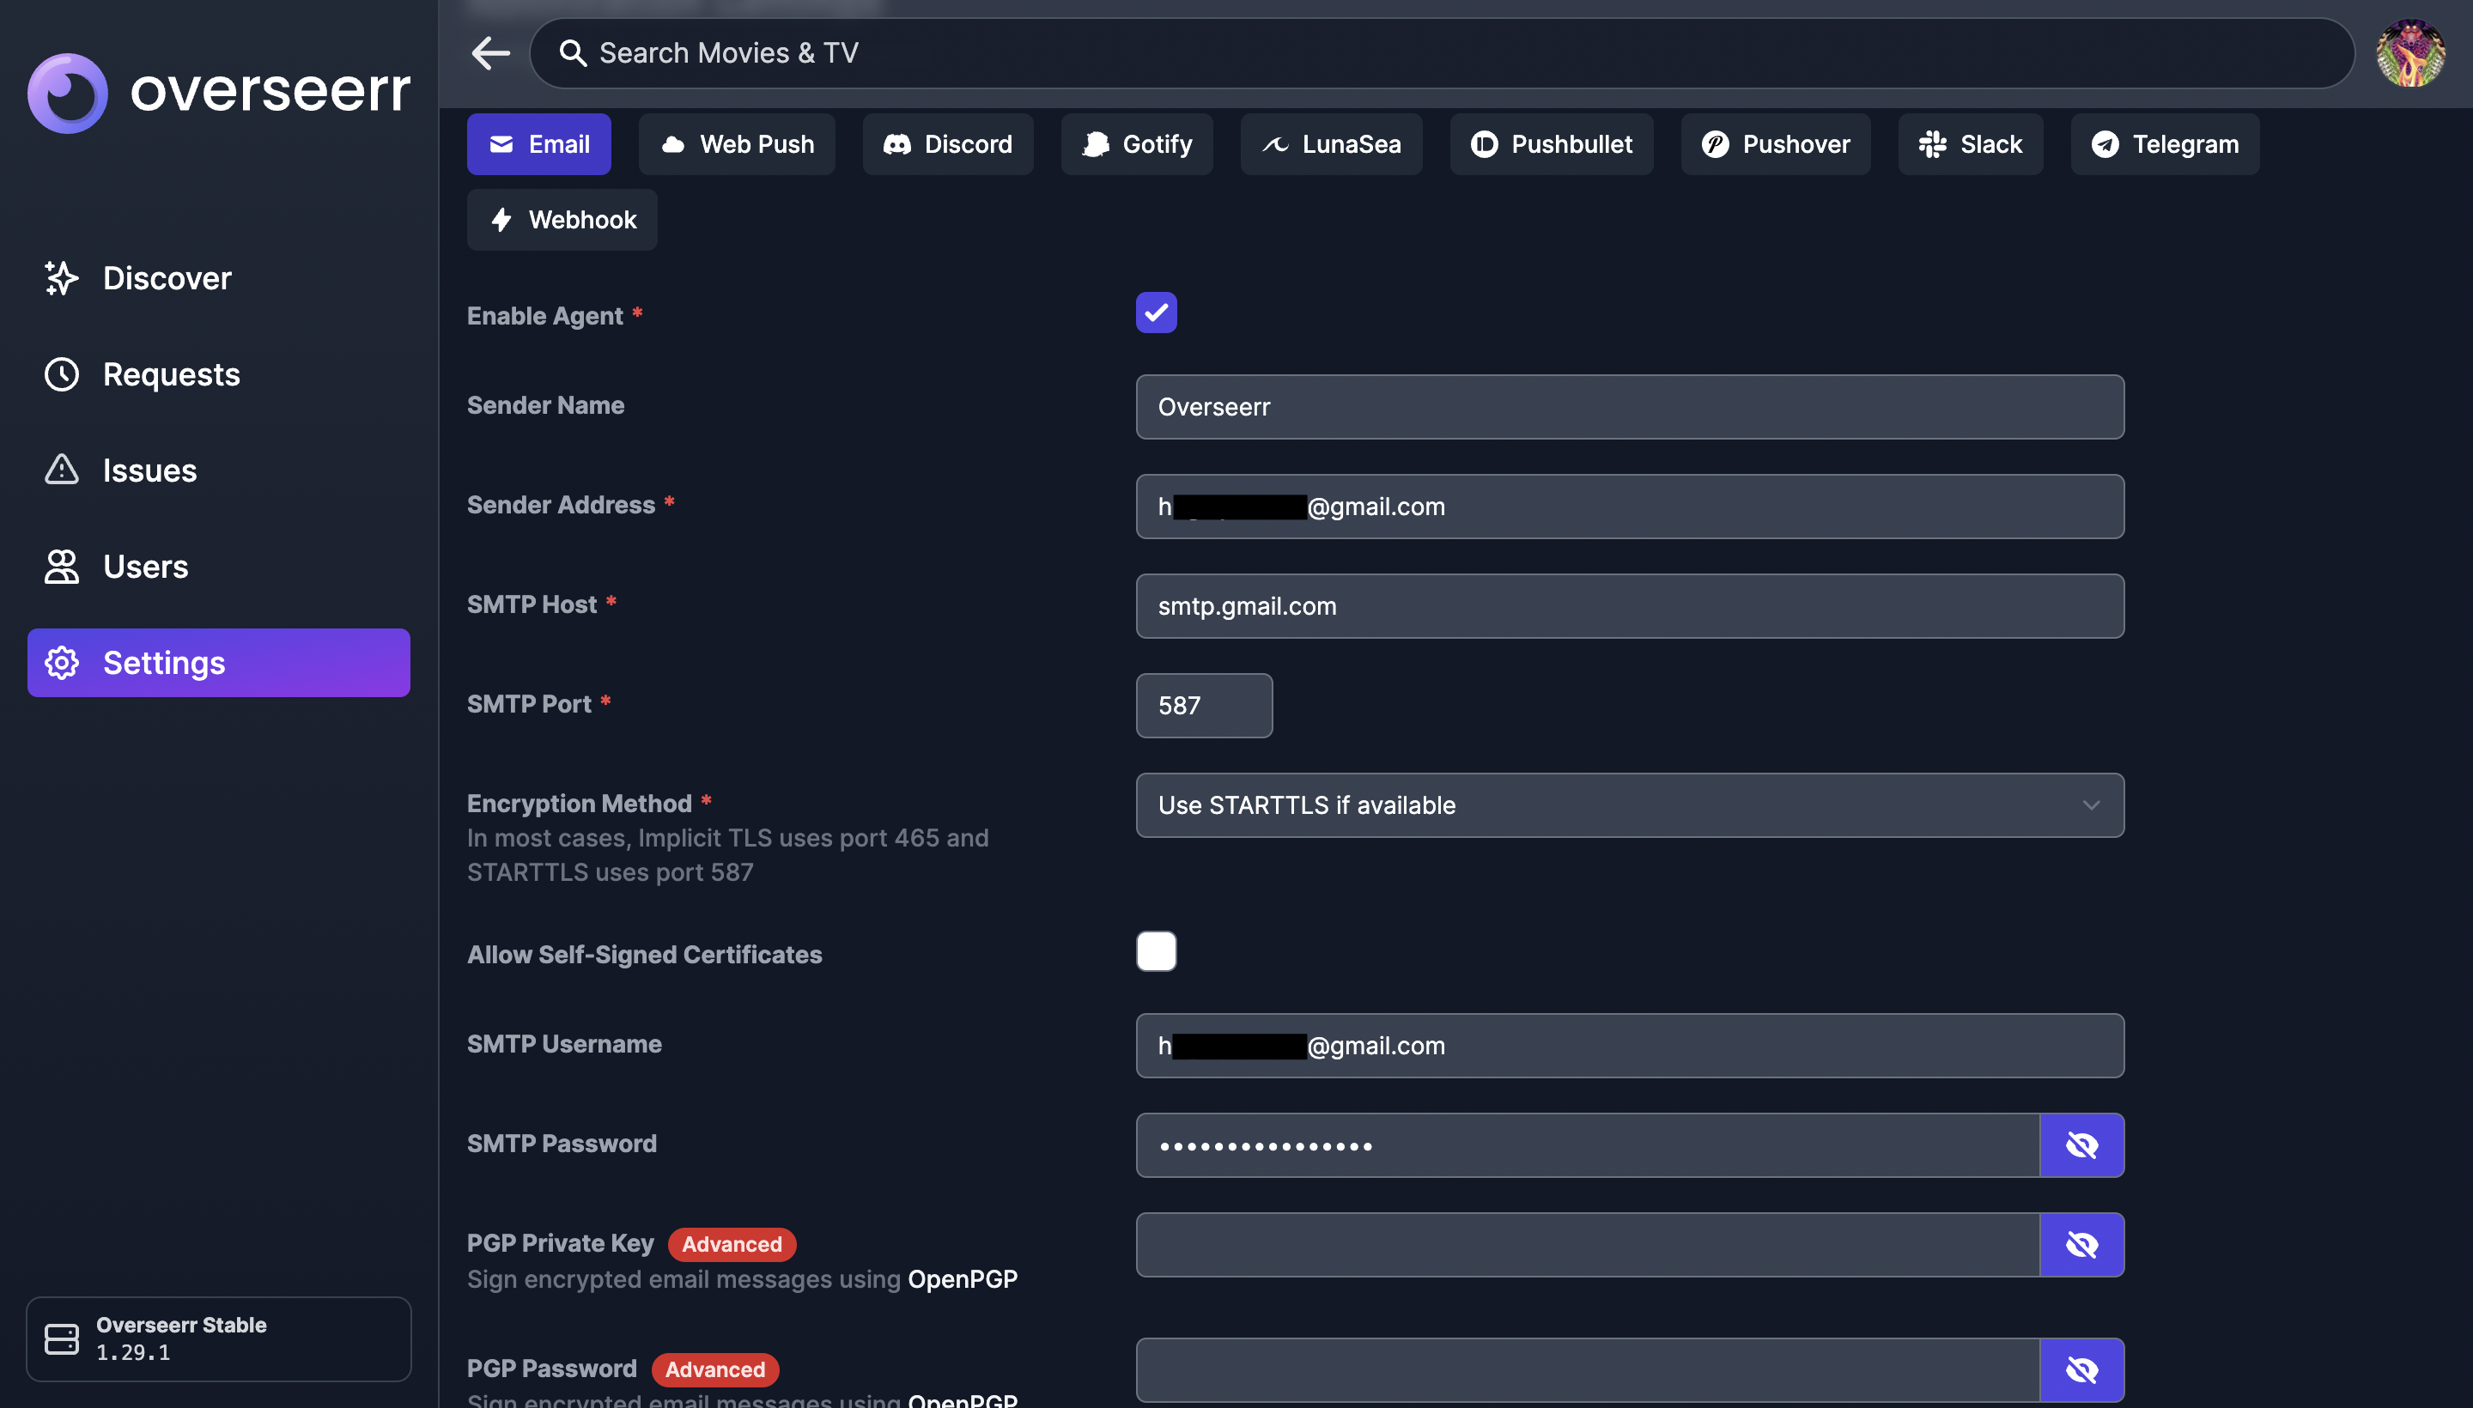
Task: Navigate to the Requests page
Action: pyautogui.click(x=171, y=374)
